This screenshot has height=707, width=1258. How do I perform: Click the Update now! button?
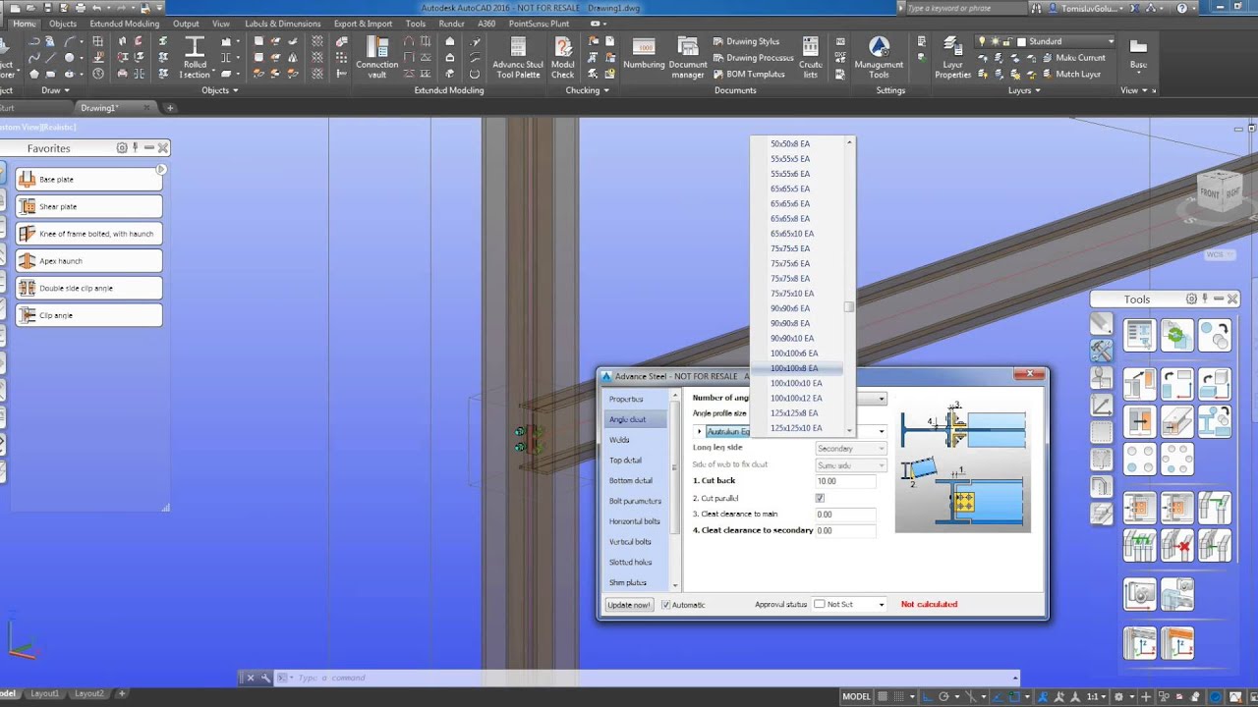(628, 605)
